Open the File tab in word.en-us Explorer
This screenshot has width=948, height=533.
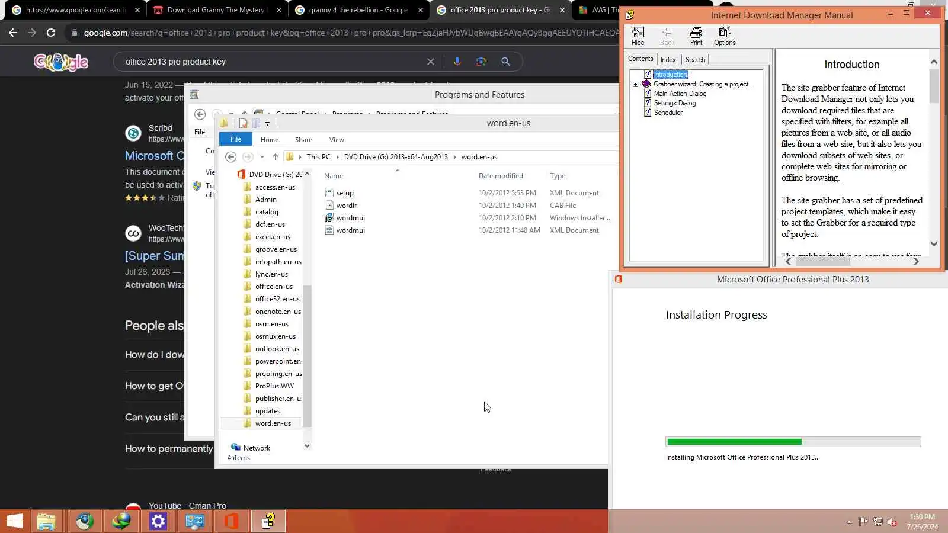click(x=236, y=139)
